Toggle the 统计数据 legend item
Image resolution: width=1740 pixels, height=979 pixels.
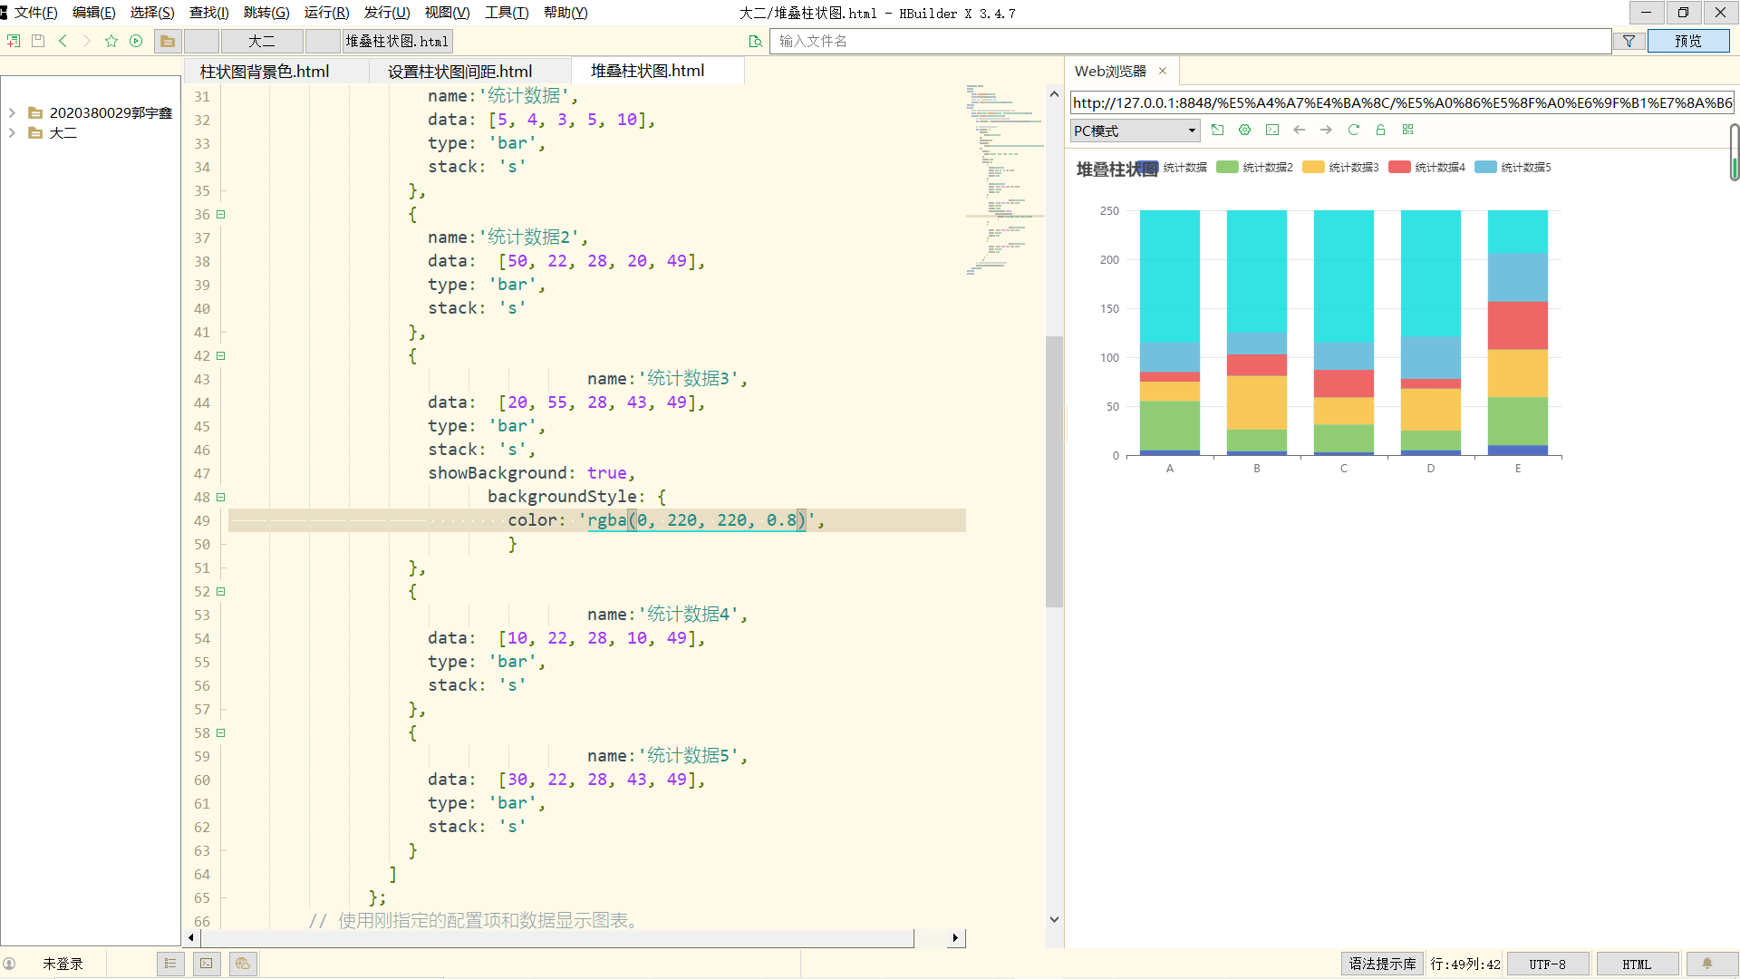[x=1172, y=167]
